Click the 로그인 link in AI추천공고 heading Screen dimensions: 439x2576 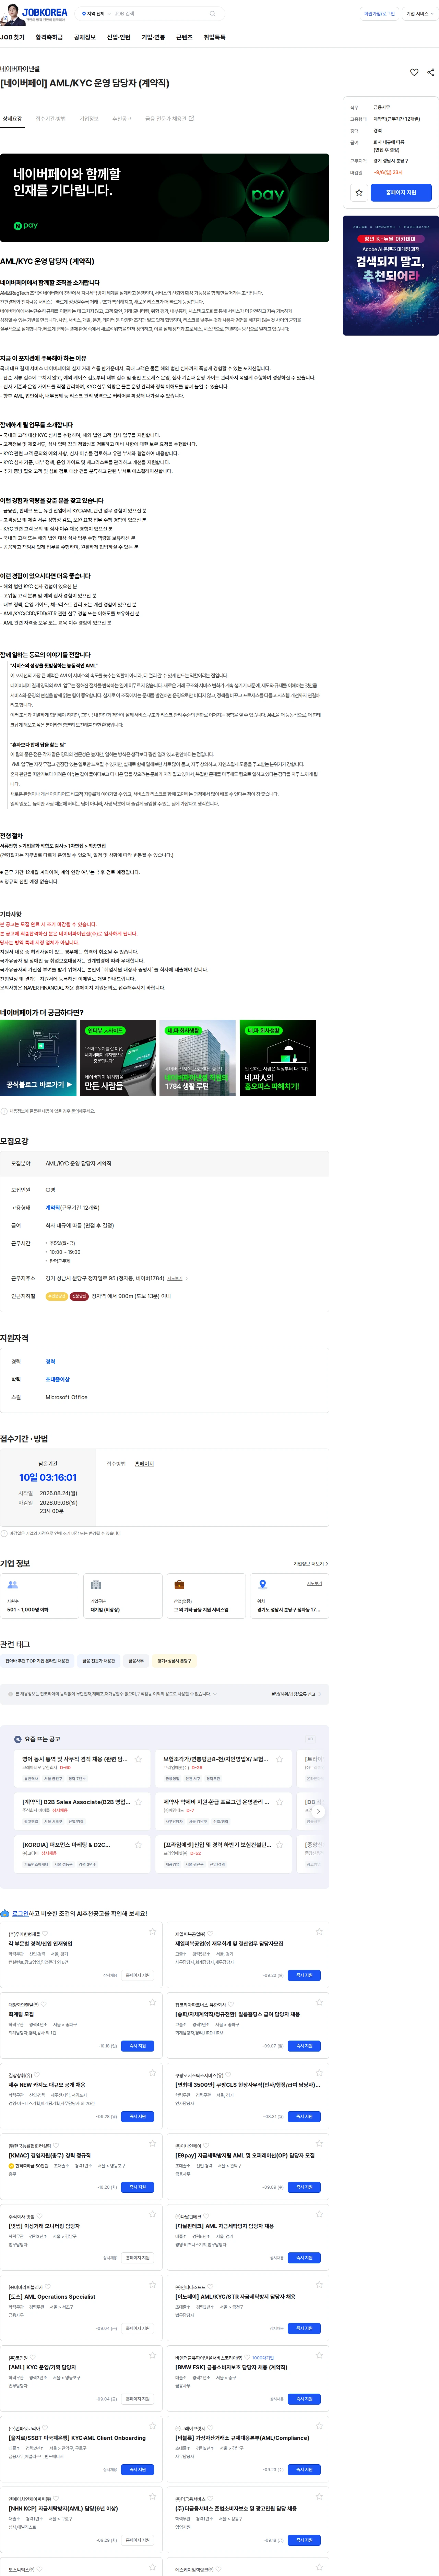(20, 1914)
